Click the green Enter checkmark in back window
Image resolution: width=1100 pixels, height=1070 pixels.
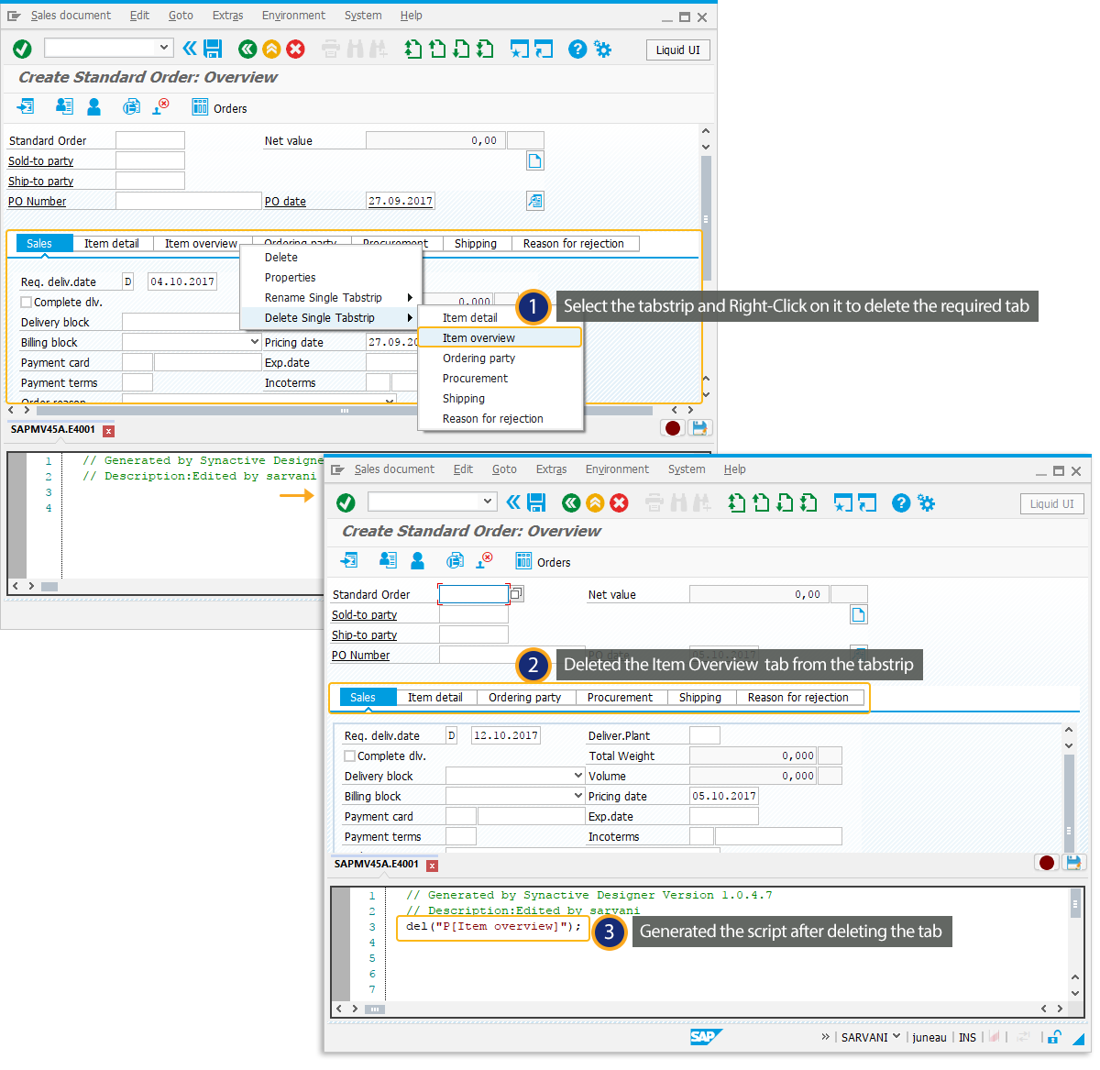tap(23, 49)
